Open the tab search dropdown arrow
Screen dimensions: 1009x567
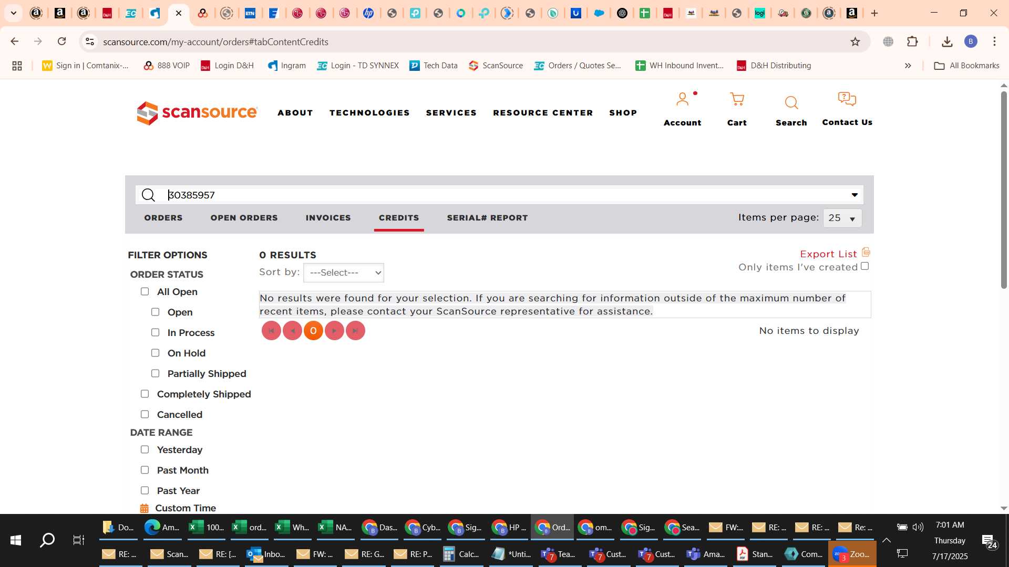14,13
